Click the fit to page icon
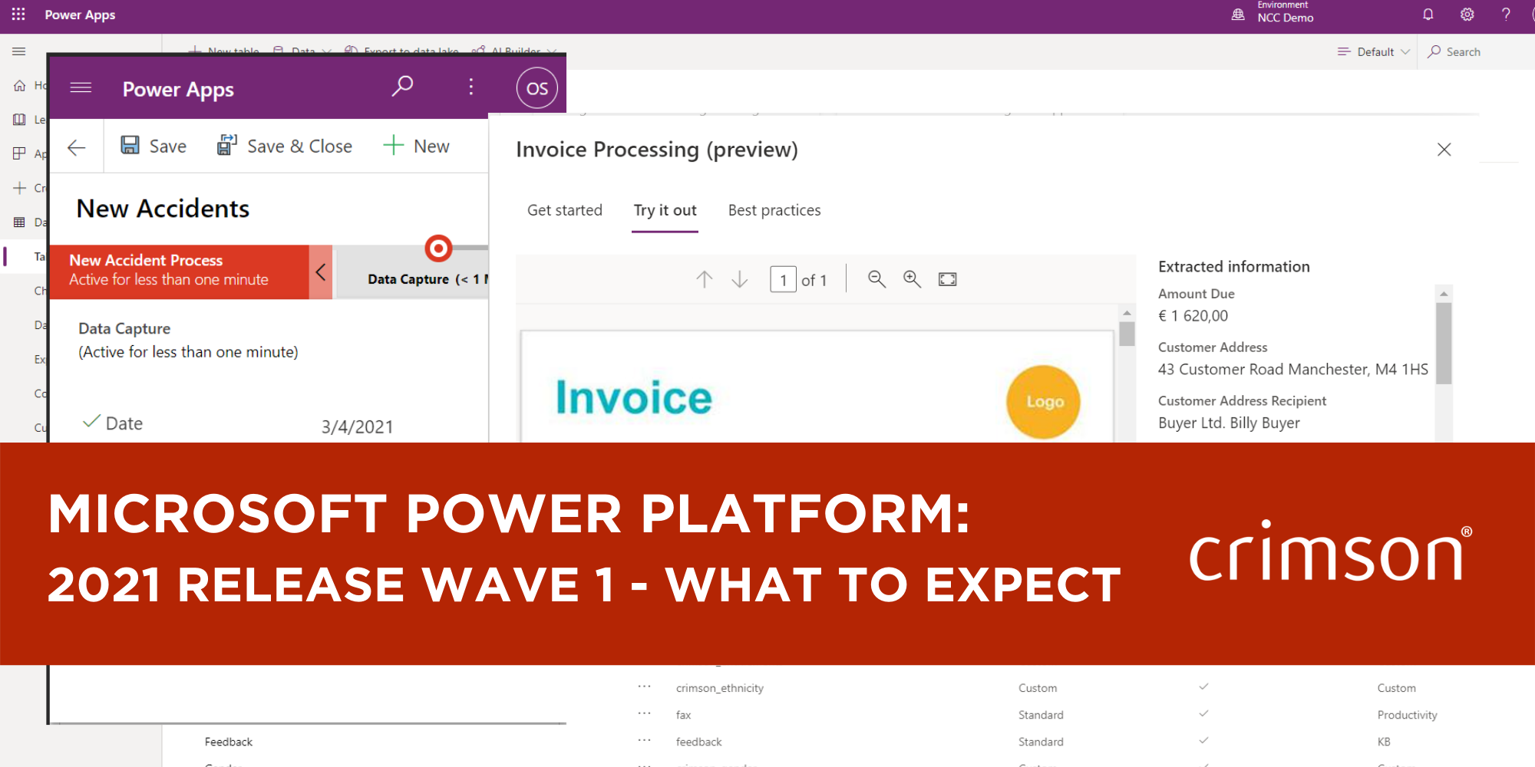 point(948,279)
